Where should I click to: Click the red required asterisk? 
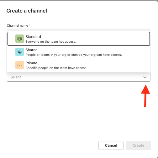30,25
